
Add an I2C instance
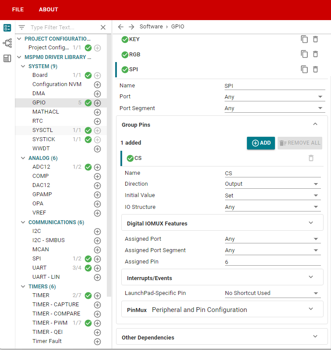(97, 232)
